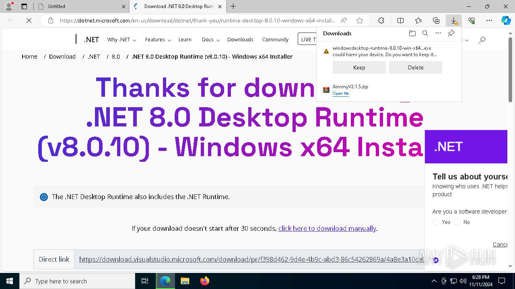This screenshot has height=289, width=515.
Task: Open the Collections icon
Action: (x=436, y=20)
